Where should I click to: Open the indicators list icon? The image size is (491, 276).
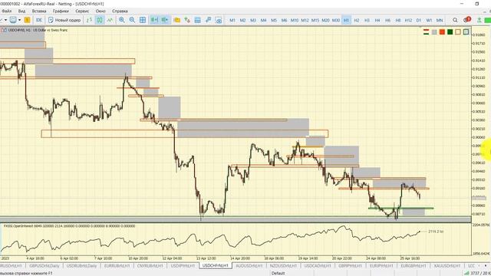coord(187,20)
